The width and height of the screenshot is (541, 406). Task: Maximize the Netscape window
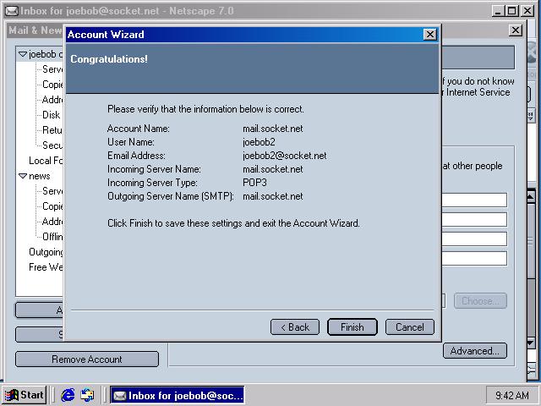[x=512, y=11]
